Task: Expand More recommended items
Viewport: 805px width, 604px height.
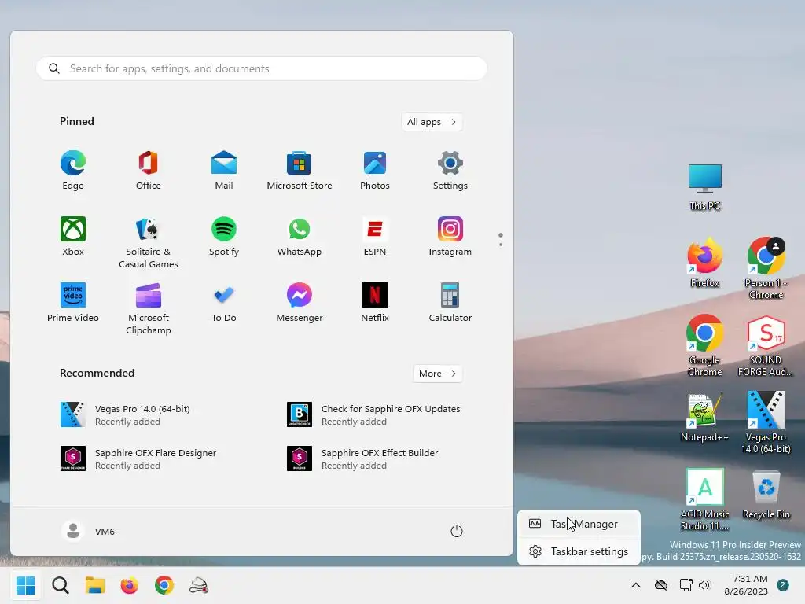Action: [437, 374]
